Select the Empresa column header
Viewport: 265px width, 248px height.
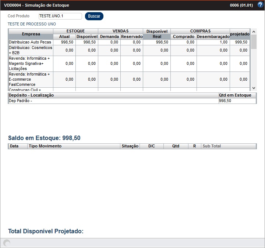coord(31,34)
